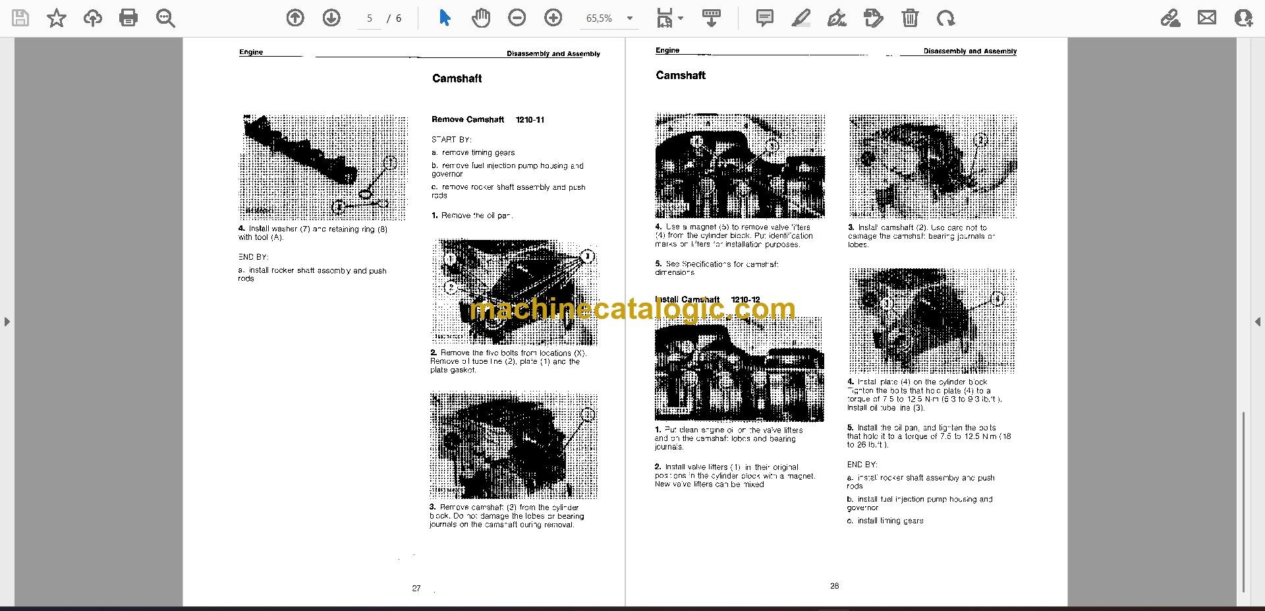Click "a. remove timing gears" line

(473, 152)
